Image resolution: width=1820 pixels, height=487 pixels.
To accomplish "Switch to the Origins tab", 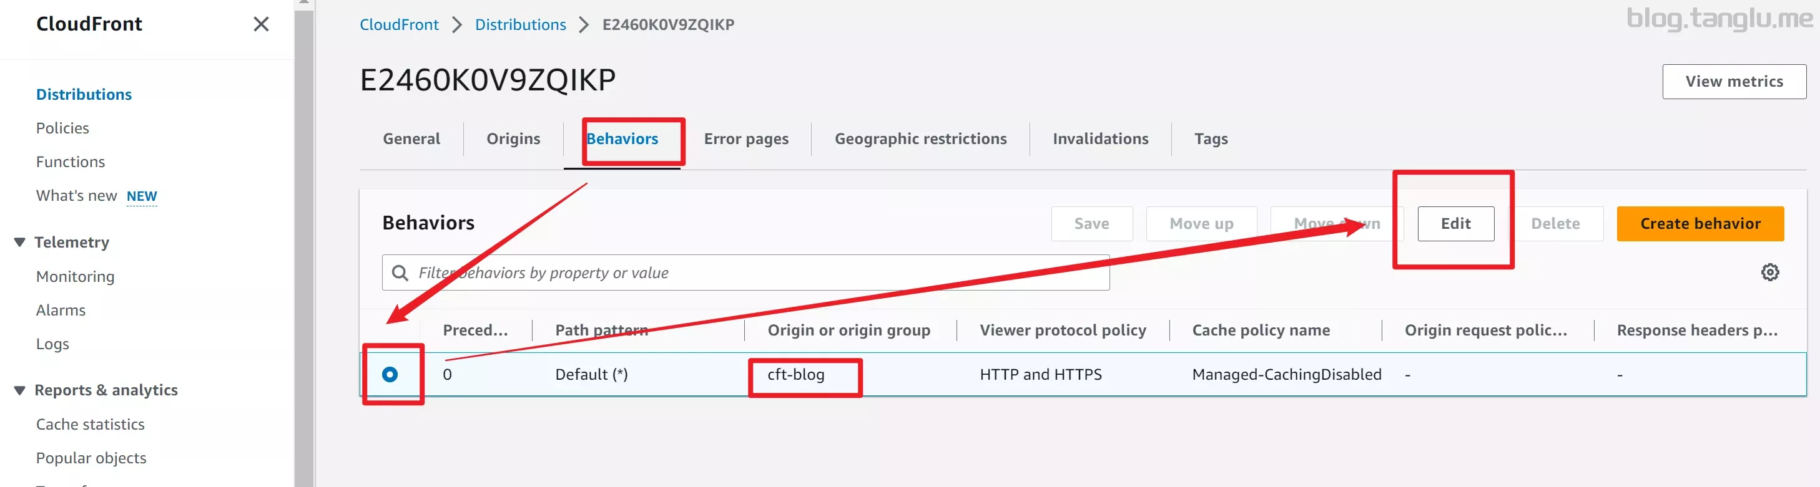I will pos(513,138).
